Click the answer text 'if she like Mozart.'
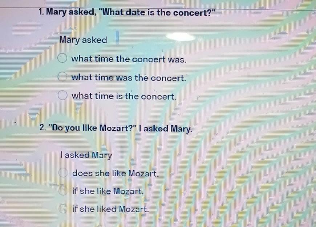This screenshot has width=316, height=227. 108,191
